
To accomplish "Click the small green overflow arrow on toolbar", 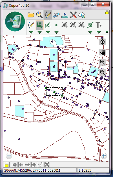I will (x=107, y=32).
